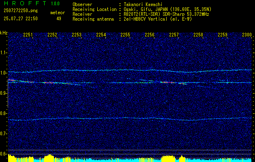
Task: Click the Observer field label
Action: 82,4
